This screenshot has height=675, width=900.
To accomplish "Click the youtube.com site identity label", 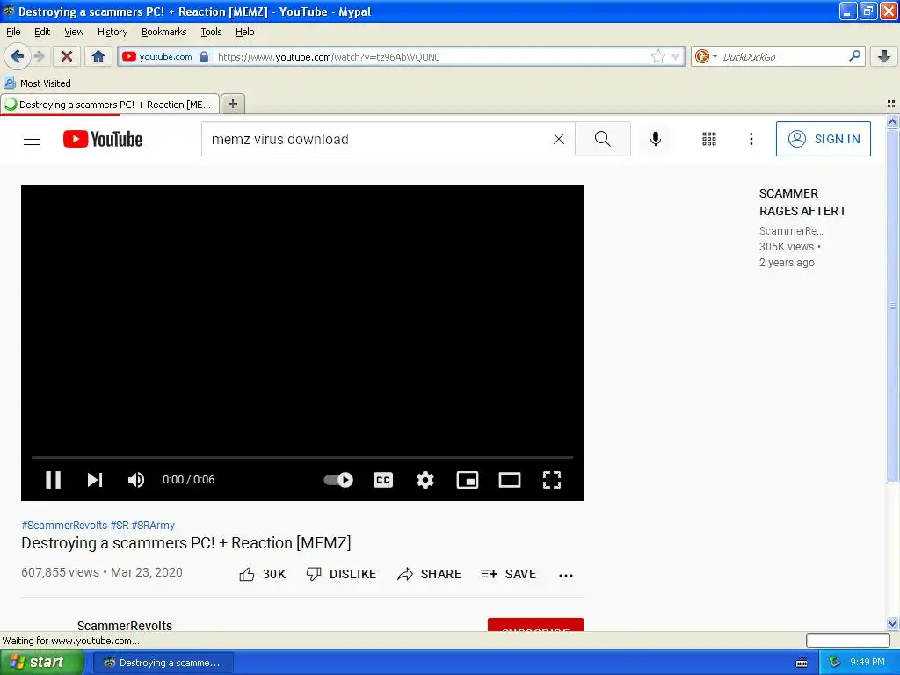I will [165, 56].
